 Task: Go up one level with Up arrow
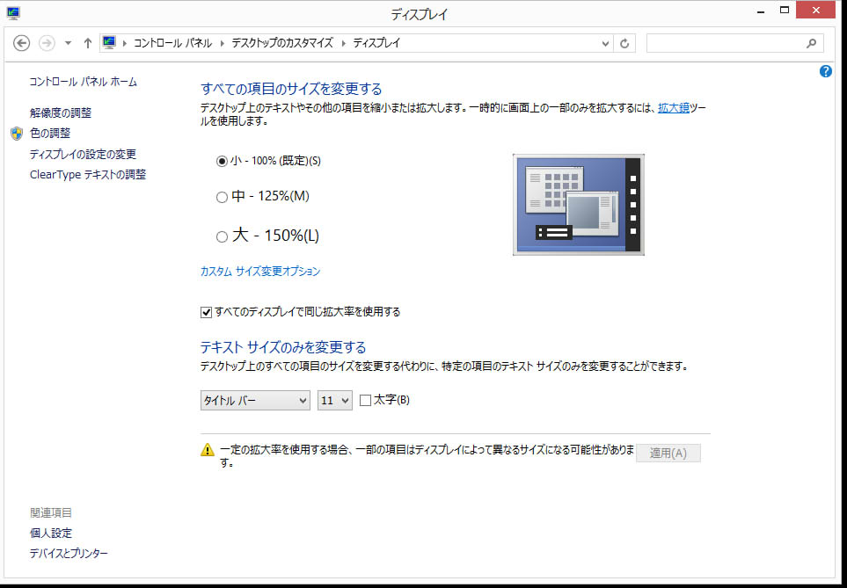pos(88,43)
